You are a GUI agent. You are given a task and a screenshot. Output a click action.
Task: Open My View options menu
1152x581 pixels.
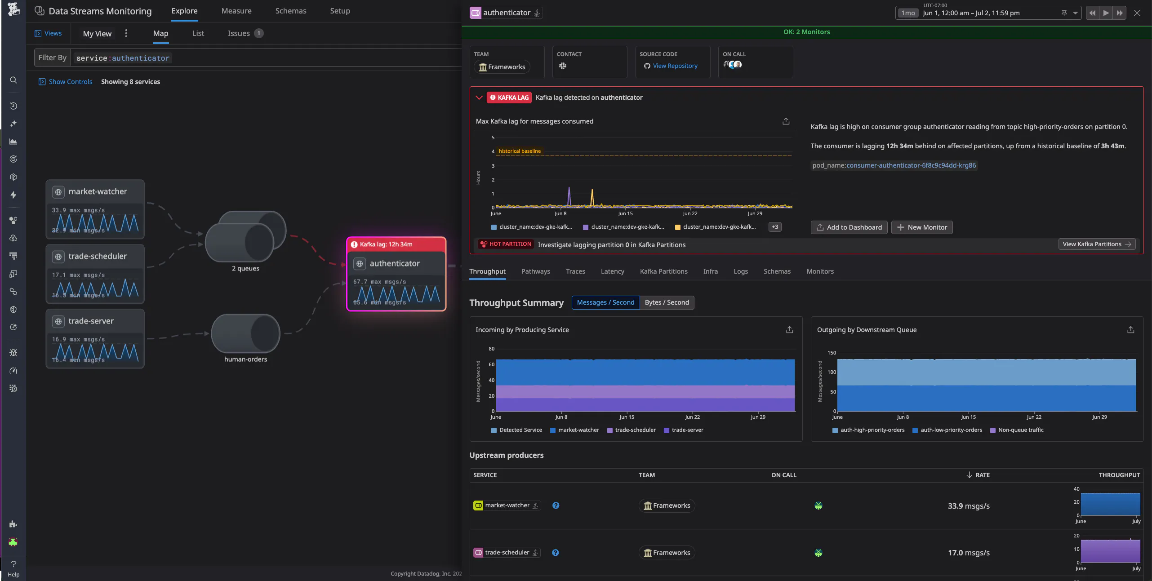click(126, 33)
